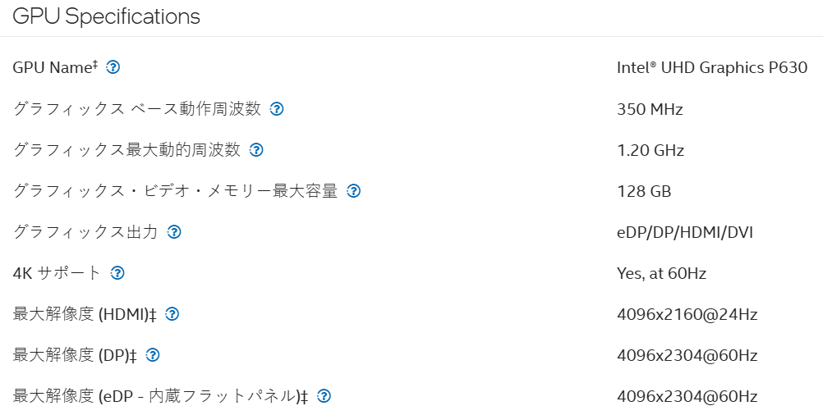Viewport: 823px width, 415px height.
Task: Click help icon for グラフィックス最大動的周波数
Action: (256, 150)
